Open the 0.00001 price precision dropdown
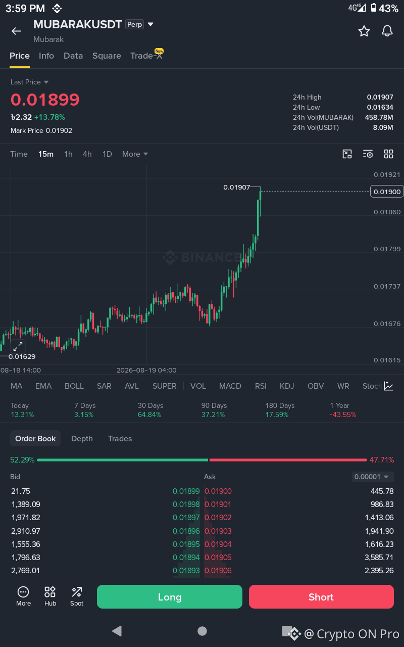This screenshot has height=647, width=404. pyautogui.click(x=373, y=477)
